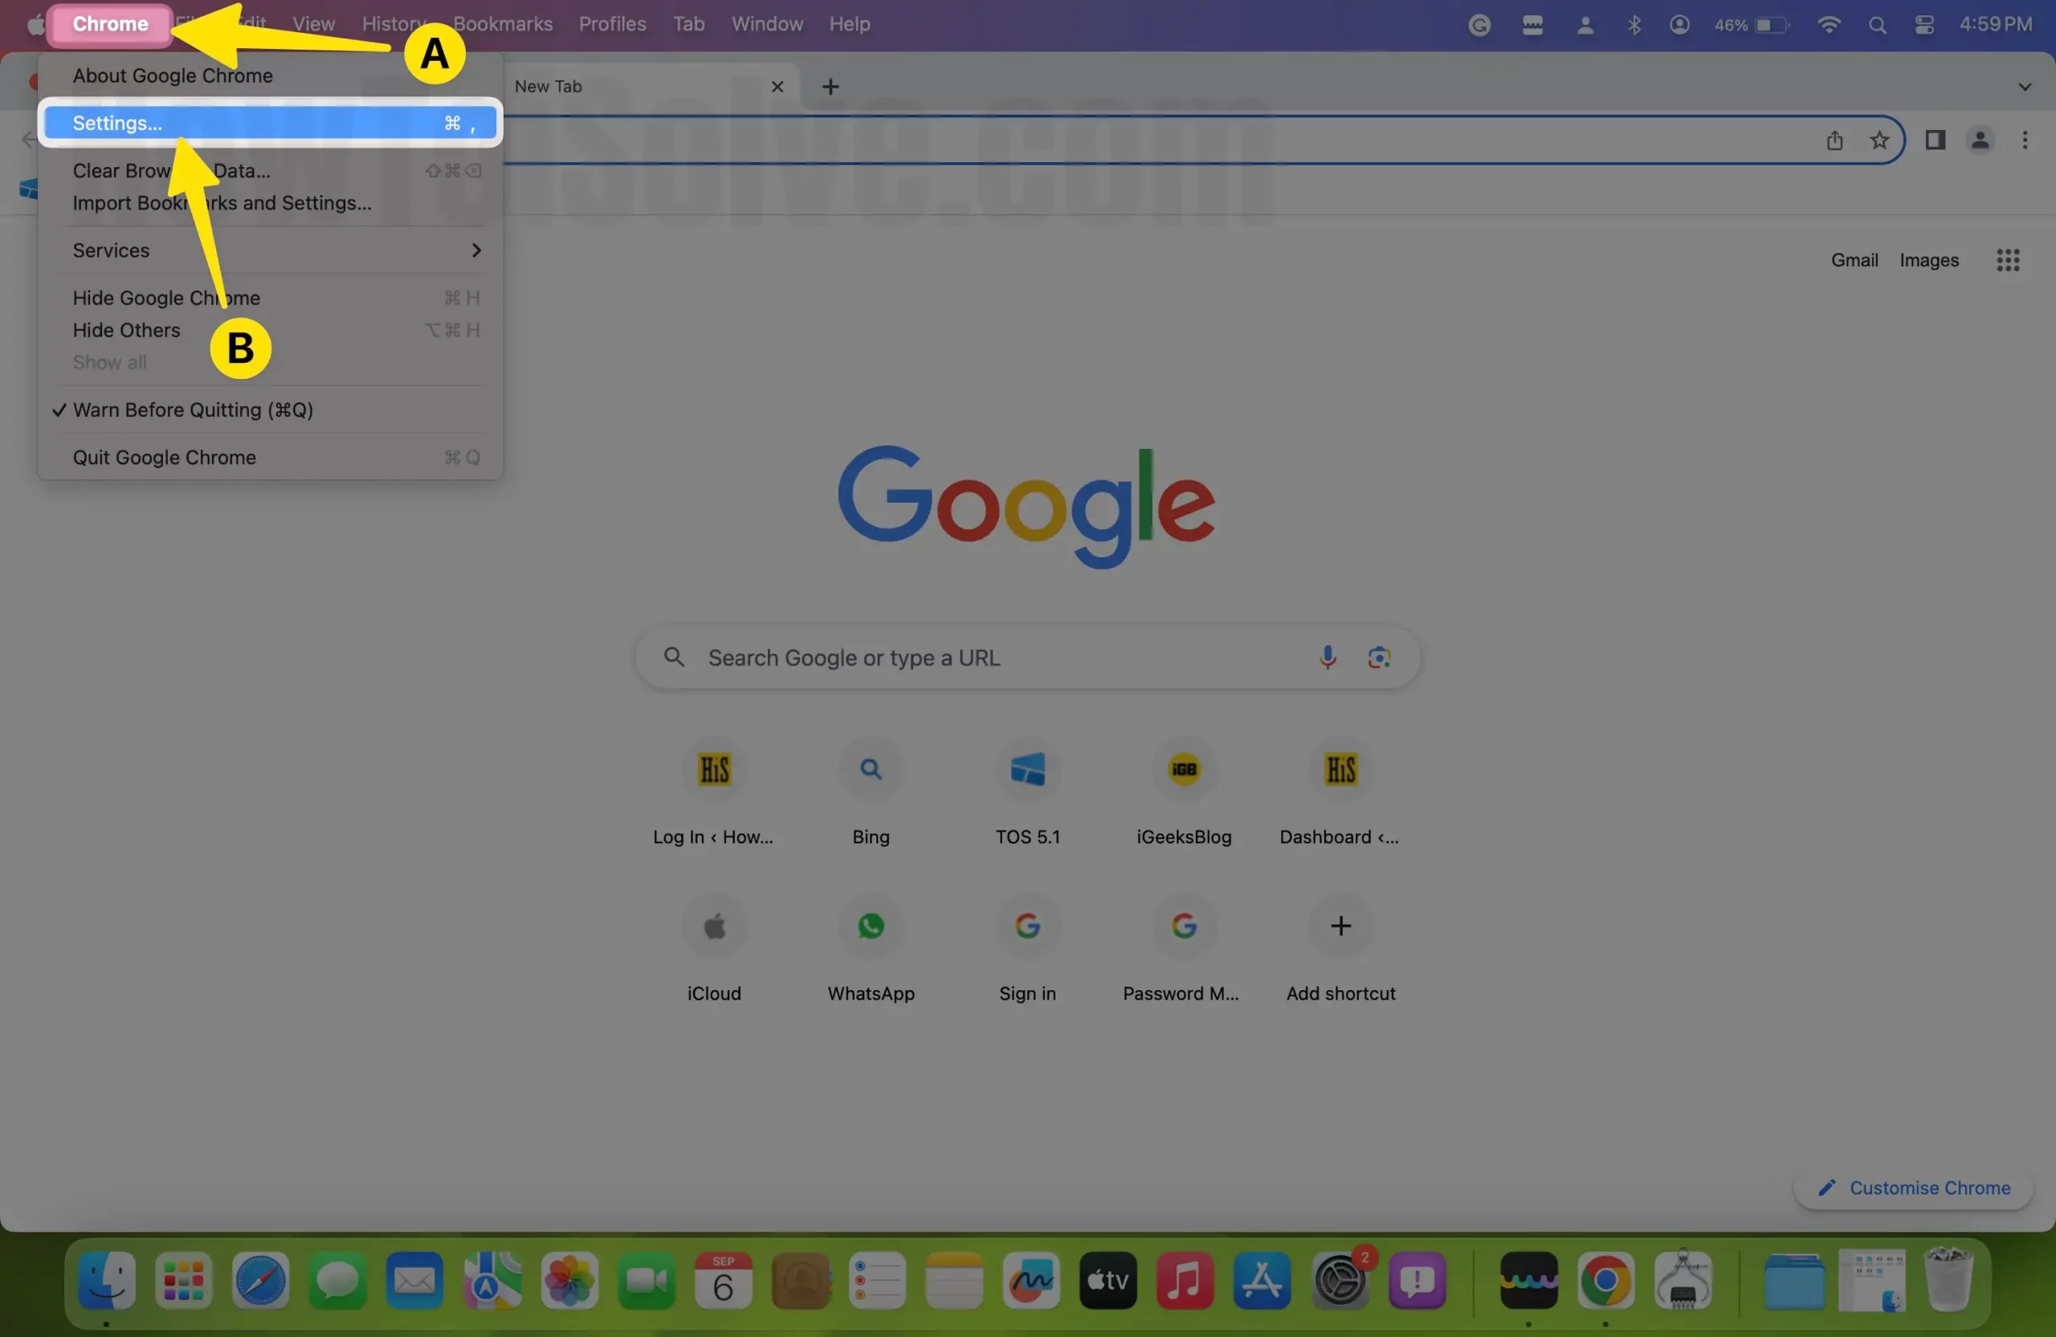Open the Apple menu
2056x1337 pixels.
pyautogui.click(x=35, y=23)
